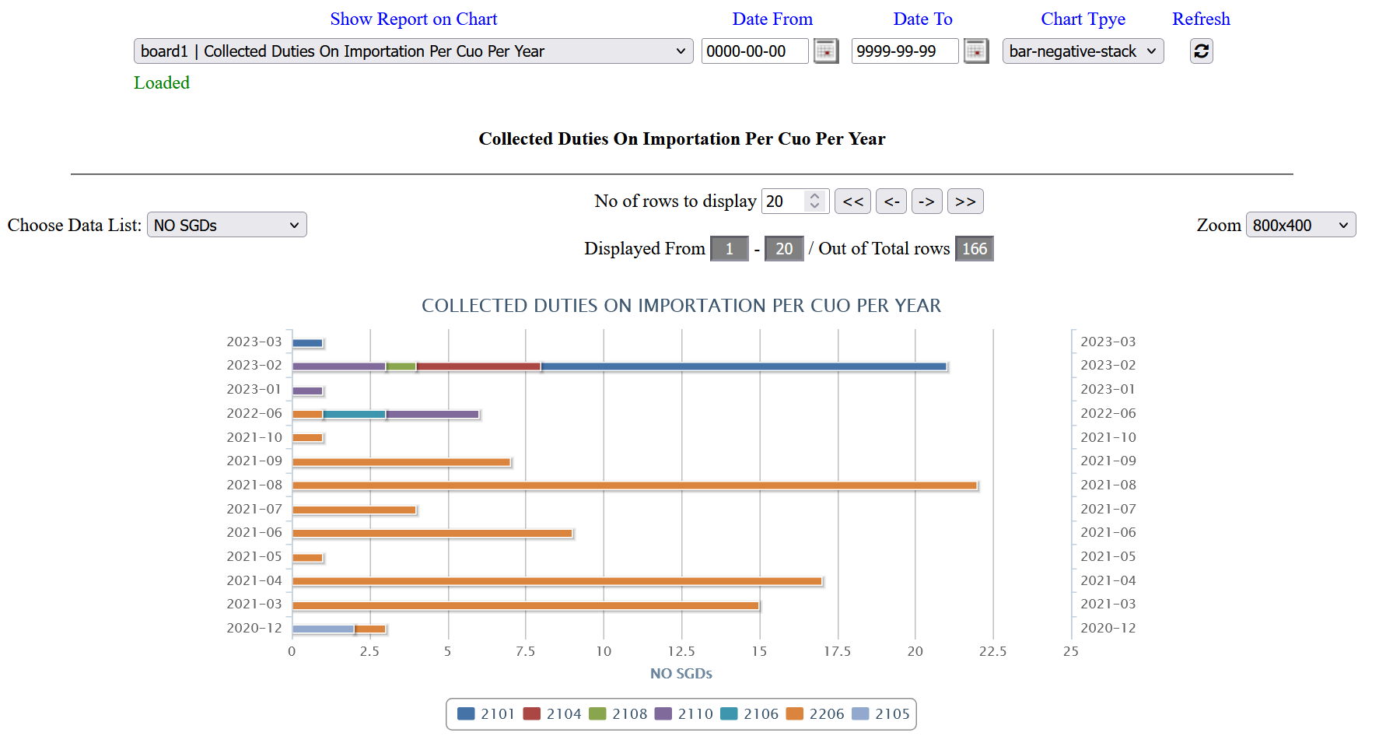Toggle the 2101 series in legend
The width and height of the screenshot is (1379, 750).
(486, 714)
